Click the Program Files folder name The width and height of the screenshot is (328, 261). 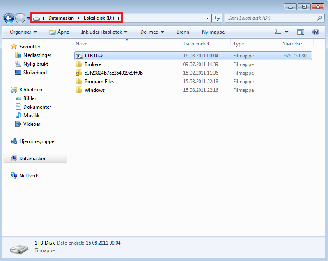99,82
